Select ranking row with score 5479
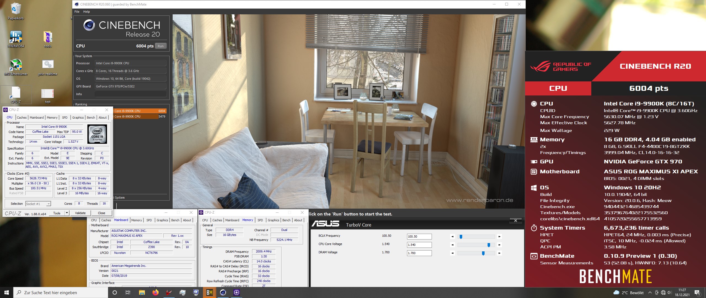This screenshot has height=298, width=706. 140,116
